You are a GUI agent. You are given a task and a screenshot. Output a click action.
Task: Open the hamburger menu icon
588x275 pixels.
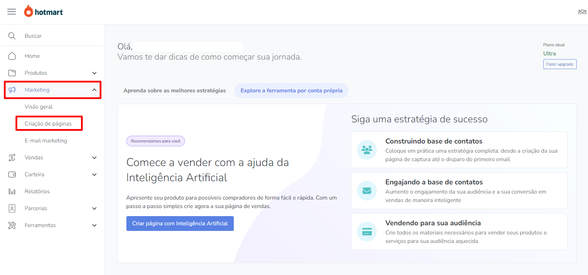coord(12,12)
